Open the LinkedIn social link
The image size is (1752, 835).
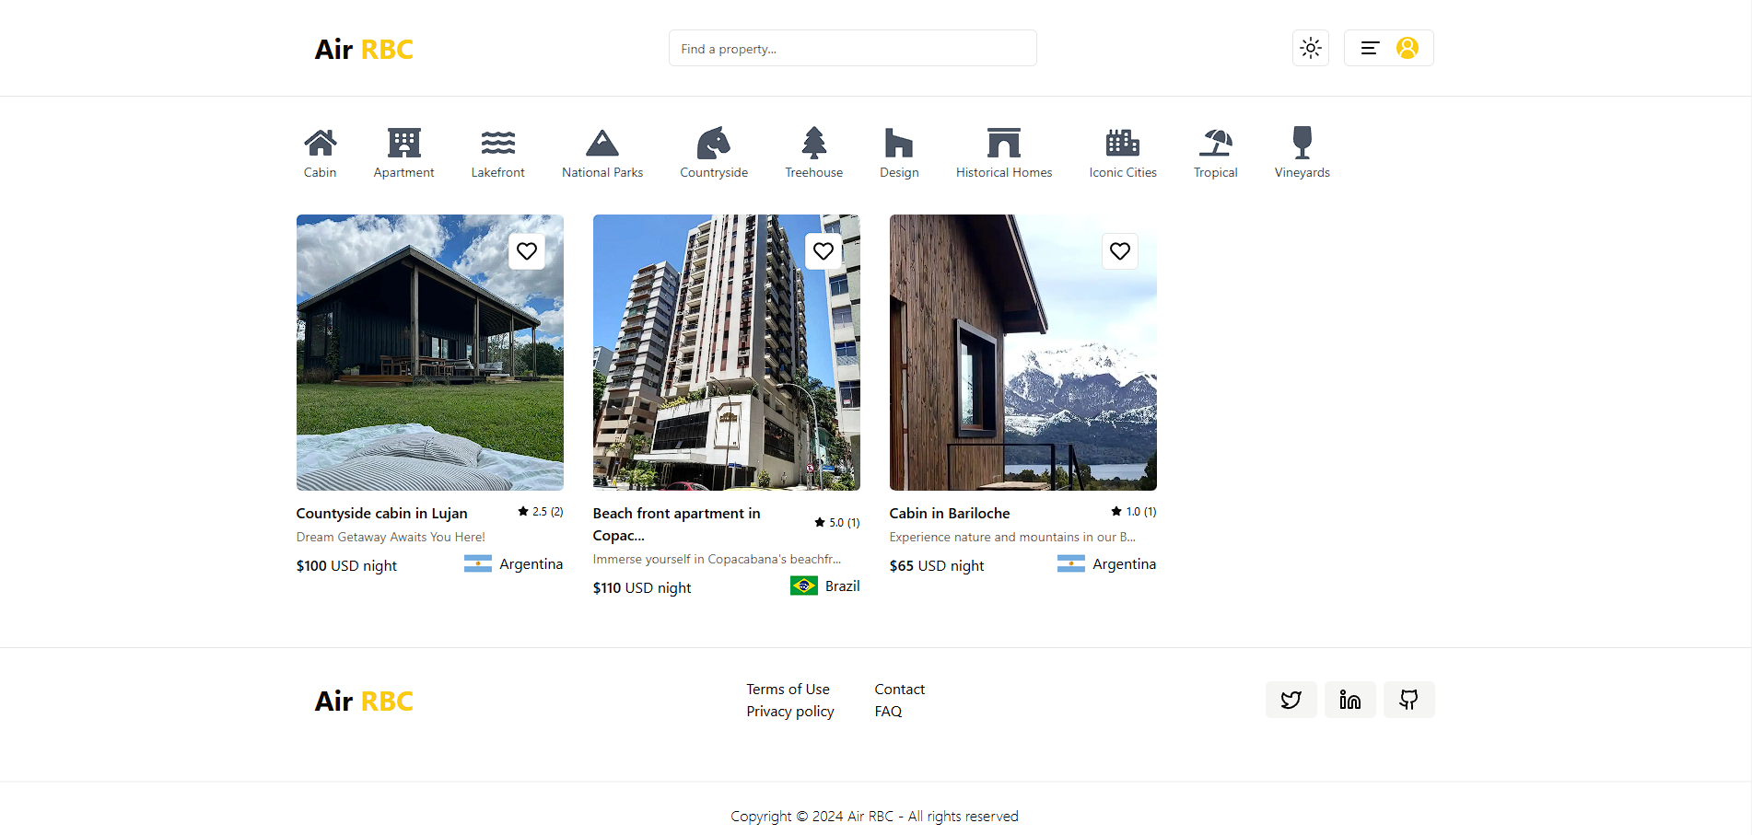(1349, 700)
